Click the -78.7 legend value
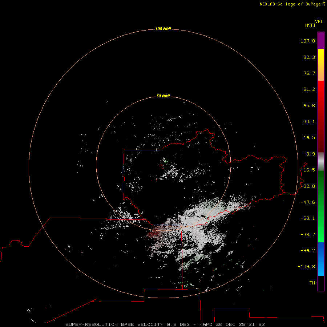This screenshot has height=327, width=327. click(x=308, y=235)
